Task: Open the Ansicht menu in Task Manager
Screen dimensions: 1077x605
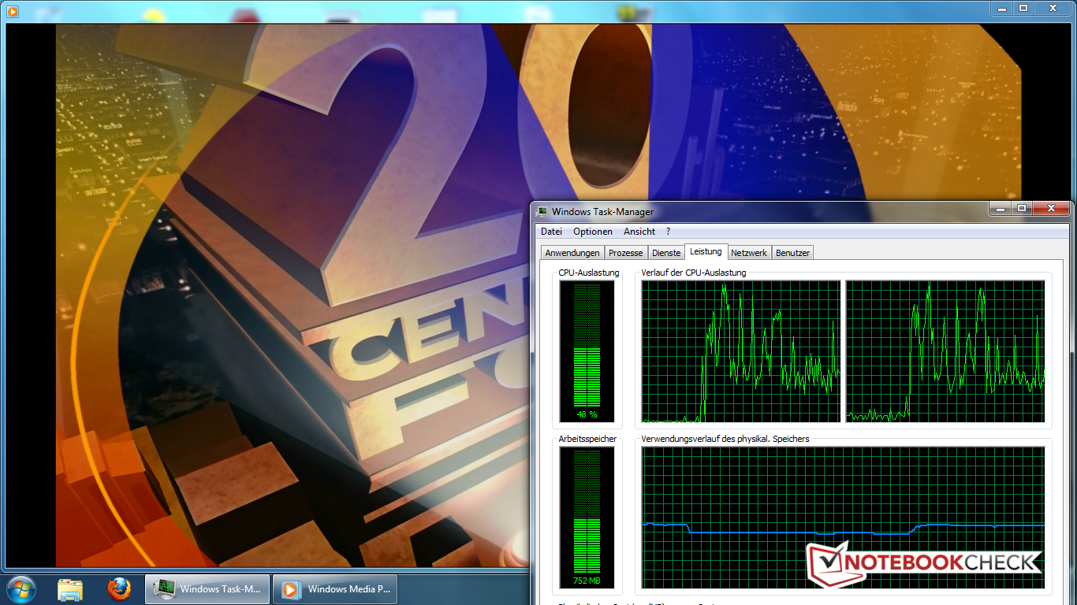Action: (639, 232)
